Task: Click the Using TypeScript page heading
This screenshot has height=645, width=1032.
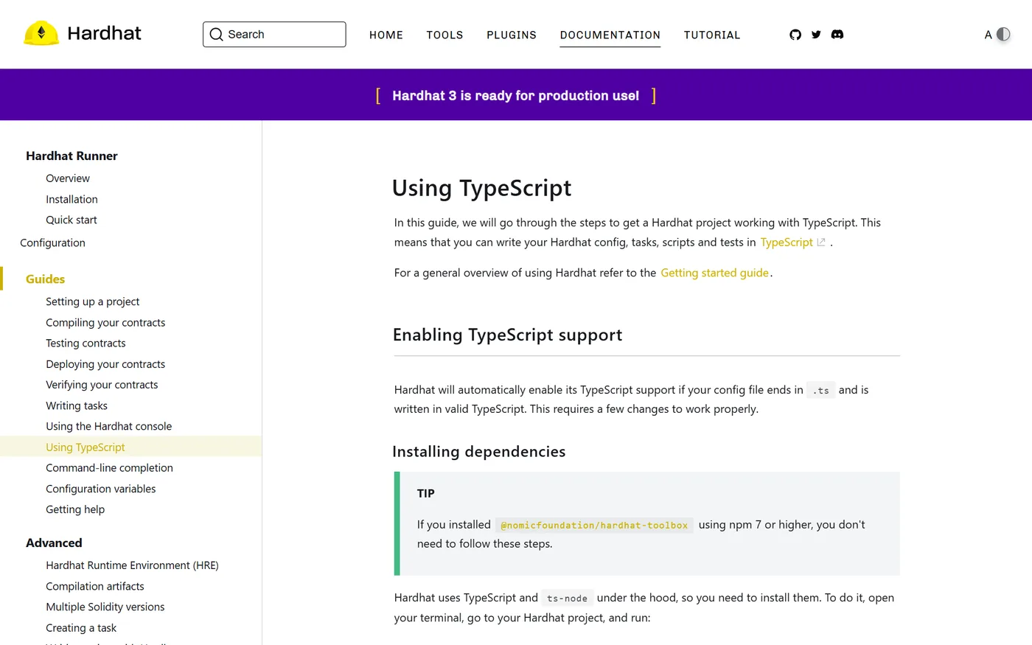Action: click(482, 188)
